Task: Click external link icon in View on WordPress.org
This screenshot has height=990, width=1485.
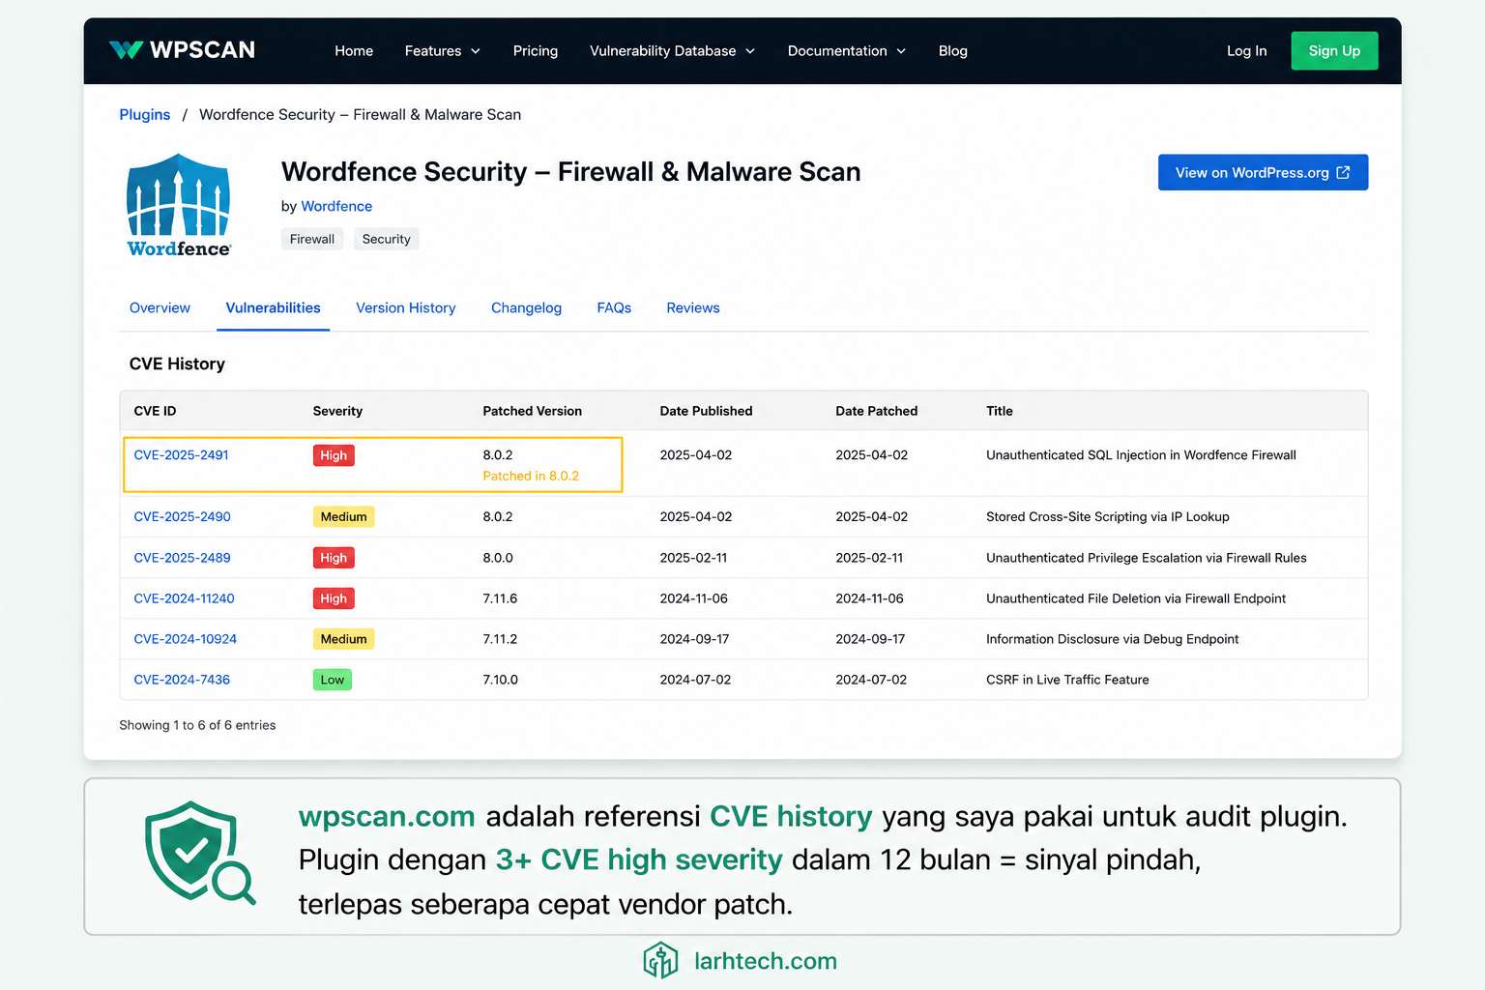Action: pos(1343,172)
